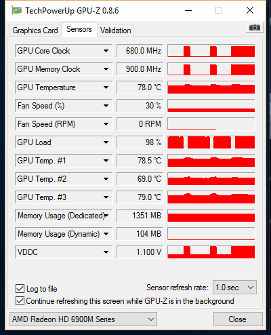Open the VDDC sensor dropdown
The width and height of the screenshot is (271, 335).
[x=106, y=252]
